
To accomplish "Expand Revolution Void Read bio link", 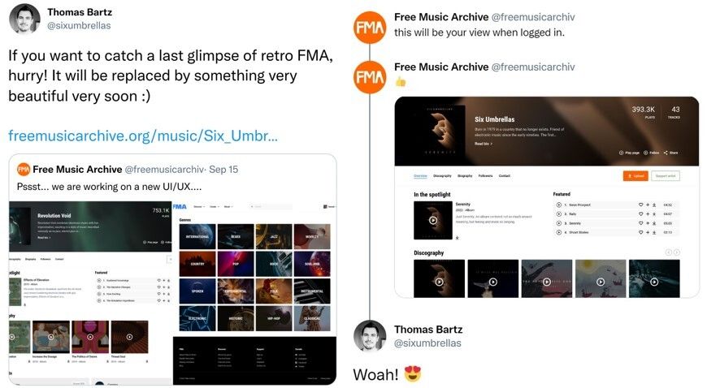I will click(x=44, y=238).
